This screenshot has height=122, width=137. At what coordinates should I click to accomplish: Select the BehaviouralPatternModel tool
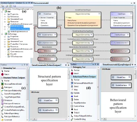82,83
